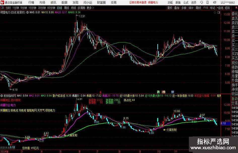Switch to 60分钟 chart period
Viewport: 238px width, 153px height.
(51, 8)
